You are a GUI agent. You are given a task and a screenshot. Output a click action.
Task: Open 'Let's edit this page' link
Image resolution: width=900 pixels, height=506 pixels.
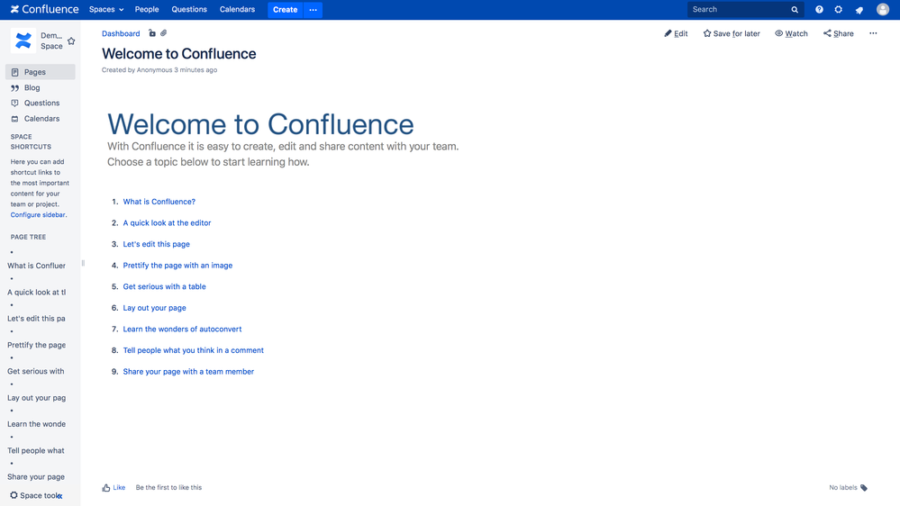tap(156, 244)
